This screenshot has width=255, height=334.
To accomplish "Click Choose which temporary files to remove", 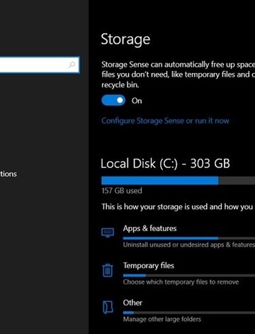I will [181, 282].
